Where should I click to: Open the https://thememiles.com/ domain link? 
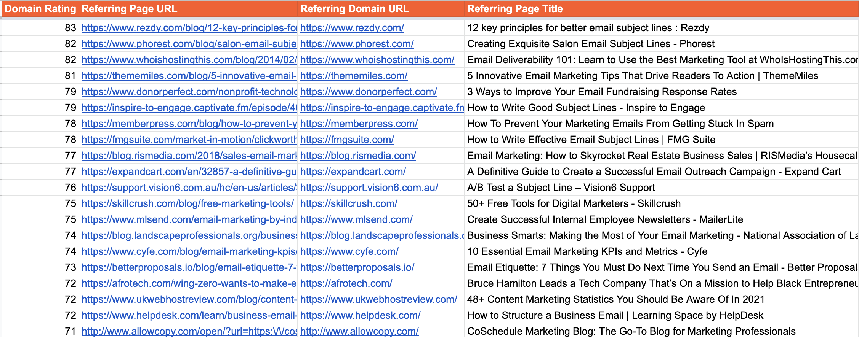354,76
